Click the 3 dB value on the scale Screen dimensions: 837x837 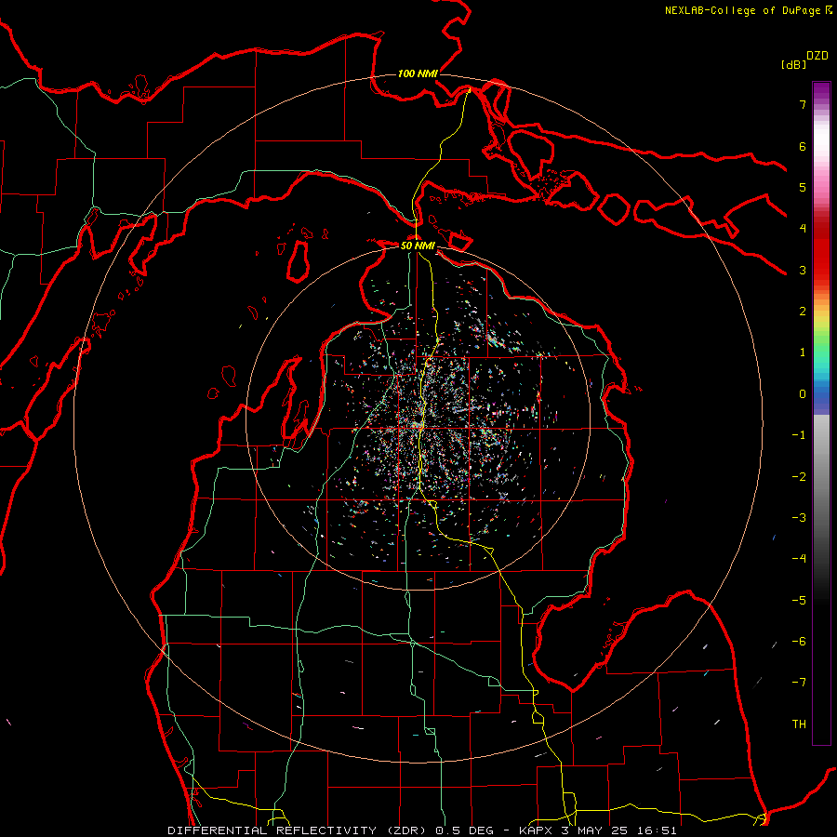tap(803, 270)
